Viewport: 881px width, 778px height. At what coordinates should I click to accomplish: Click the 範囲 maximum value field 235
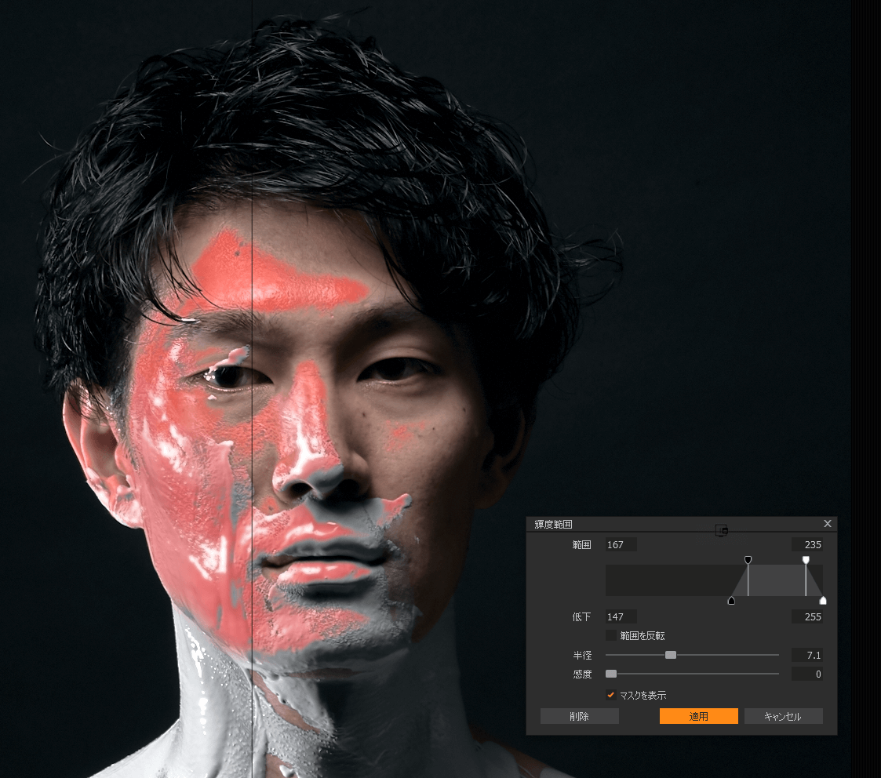click(x=807, y=544)
